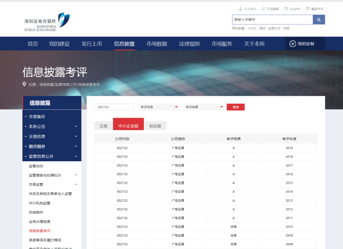Switch to the 主板 tab
Image resolution: width=343 pixels, height=249 pixels.
pos(104,126)
